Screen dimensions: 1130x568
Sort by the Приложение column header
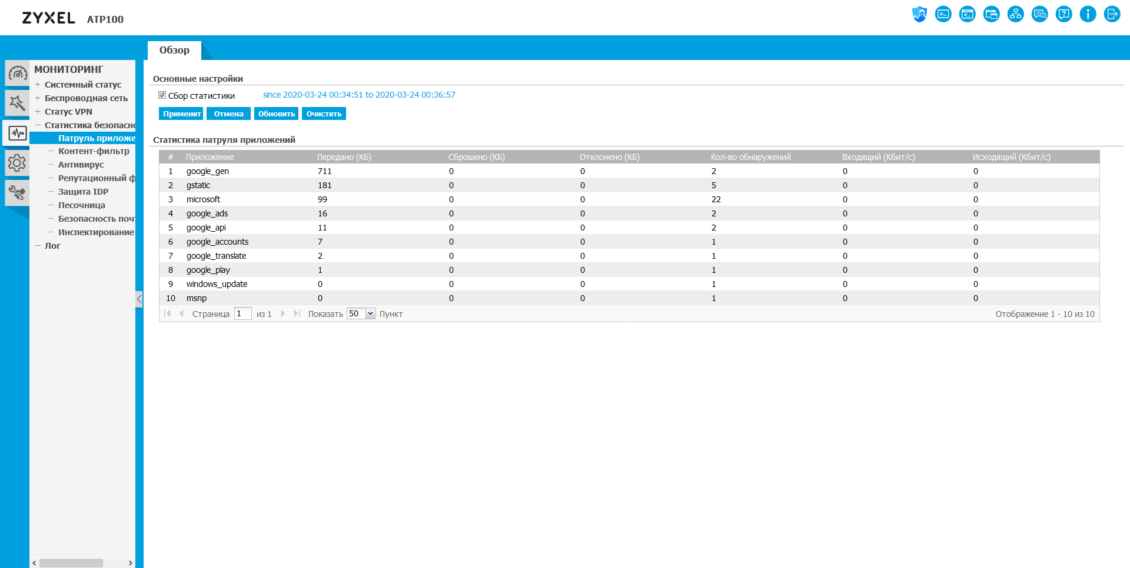pos(210,157)
